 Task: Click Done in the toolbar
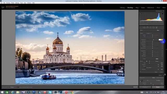tap(135, 87)
